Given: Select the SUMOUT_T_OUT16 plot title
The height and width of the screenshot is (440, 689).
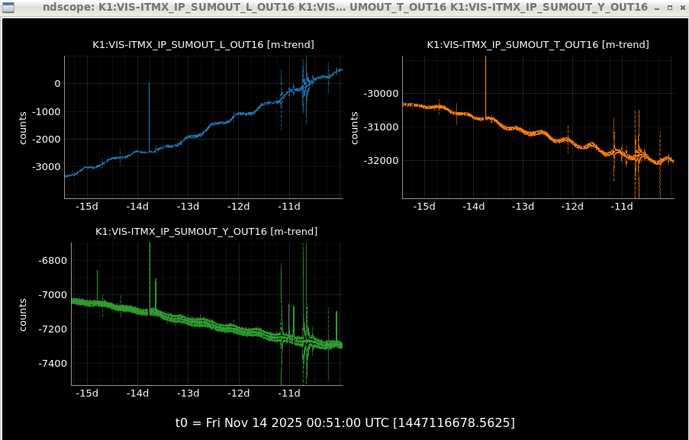Looking at the screenshot, I should (x=538, y=45).
